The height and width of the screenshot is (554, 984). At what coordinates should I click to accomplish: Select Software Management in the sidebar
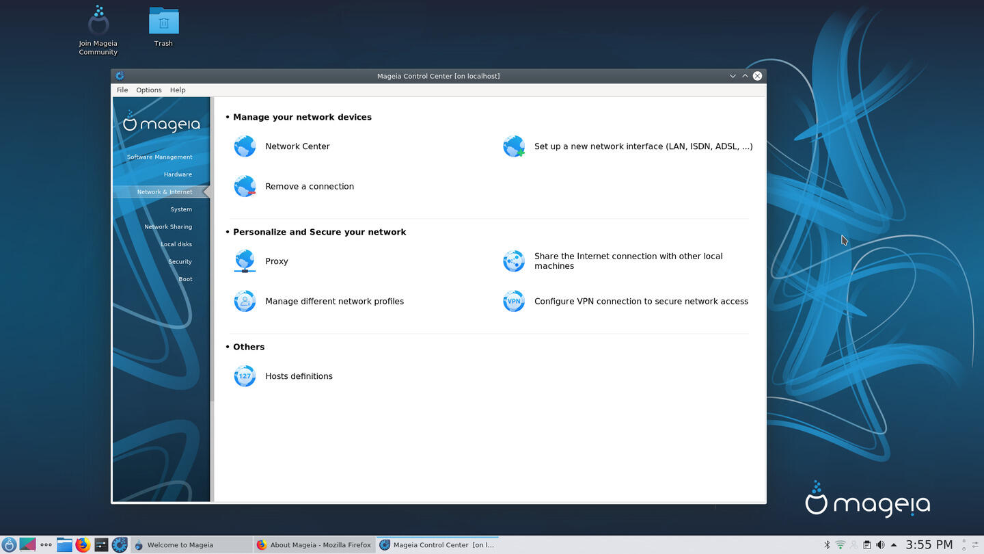tap(160, 157)
